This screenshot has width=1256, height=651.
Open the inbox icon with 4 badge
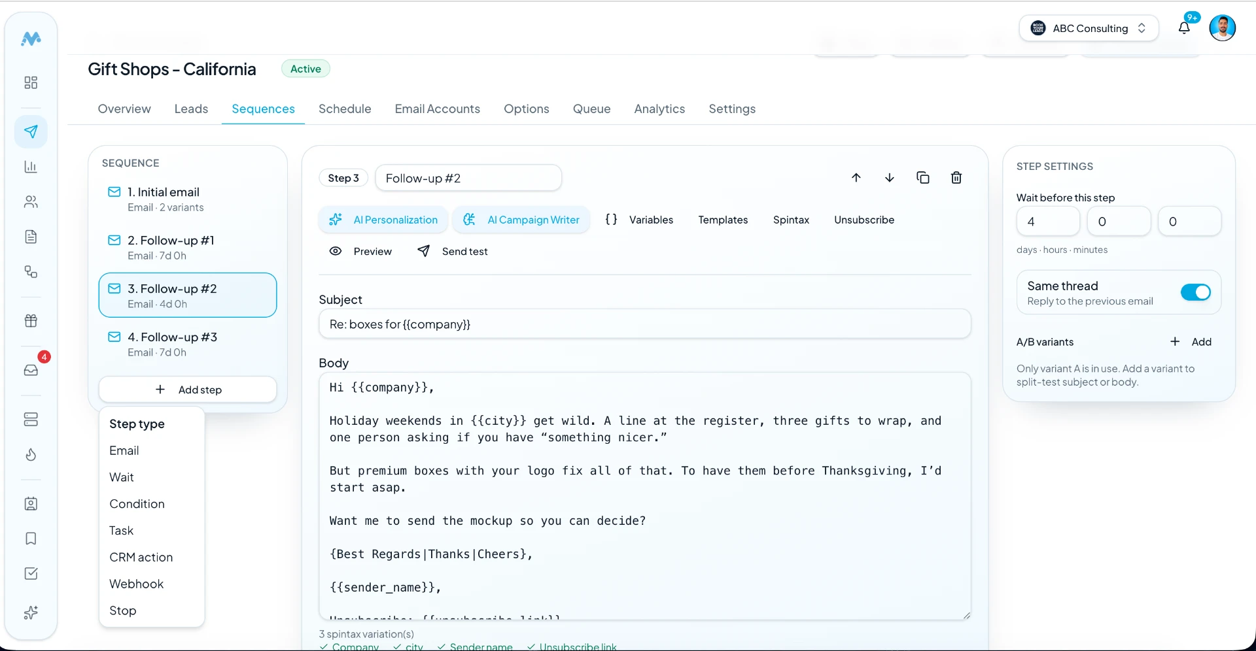tap(31, 370)
